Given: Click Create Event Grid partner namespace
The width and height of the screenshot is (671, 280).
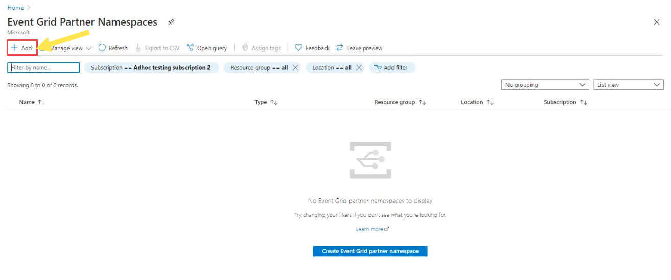Looking at the screenshot, I should (x=370, y=251).
